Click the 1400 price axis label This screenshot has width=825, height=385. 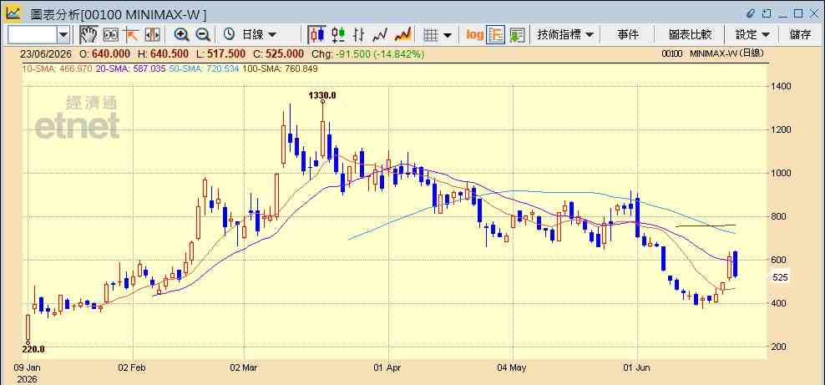(x=782, y=86)
